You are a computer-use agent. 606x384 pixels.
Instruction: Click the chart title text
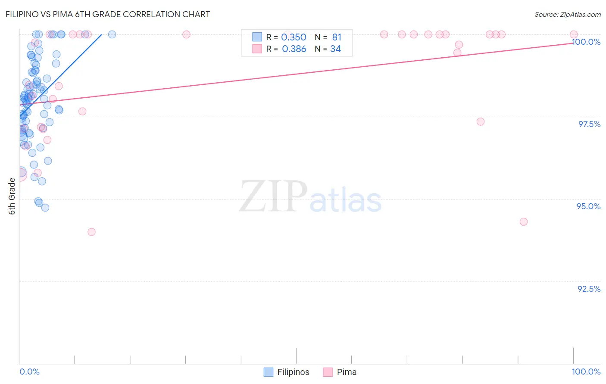(108, 14)
